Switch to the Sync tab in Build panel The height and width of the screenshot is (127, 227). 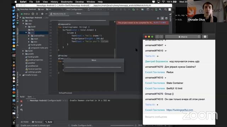pyautogui.click(x=30, y=97)
